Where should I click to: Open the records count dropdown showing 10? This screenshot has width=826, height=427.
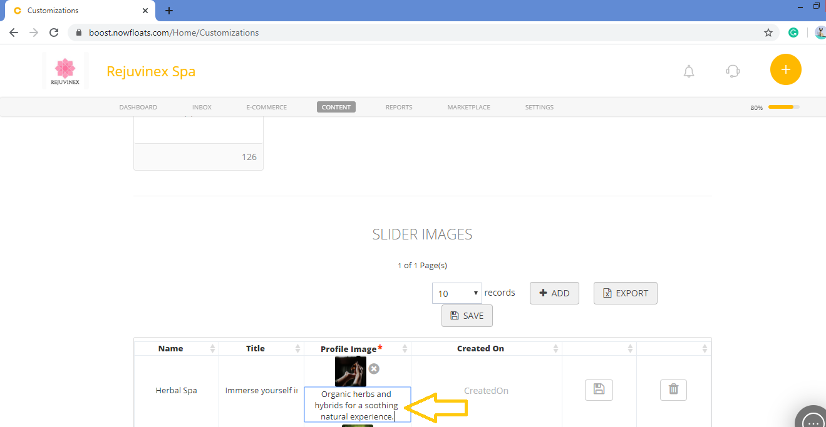tap(457, 293)
